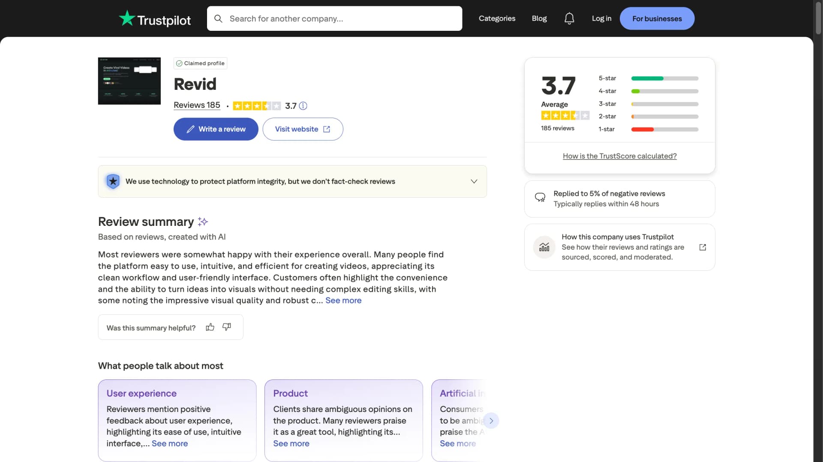This screenshot has height=462, width=823.
Task: Open 'How is the TrustScore calculated?' link
Action: tap(619, 156)
